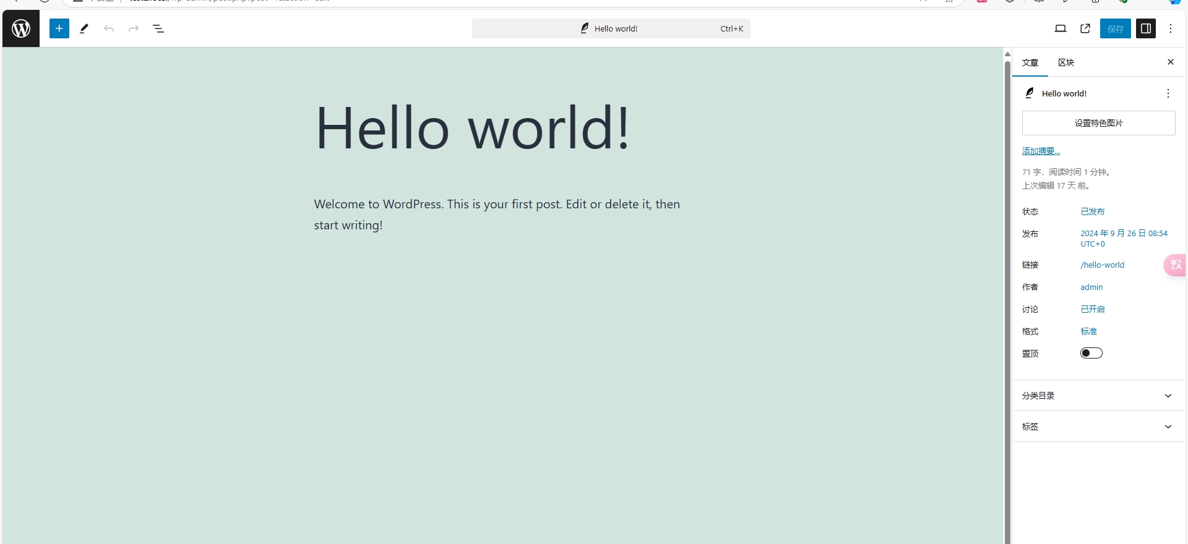Open discussion settings 已开启
Image resolution: width=1188 pixels, height=544 pixels.
tap(1093, 309)
